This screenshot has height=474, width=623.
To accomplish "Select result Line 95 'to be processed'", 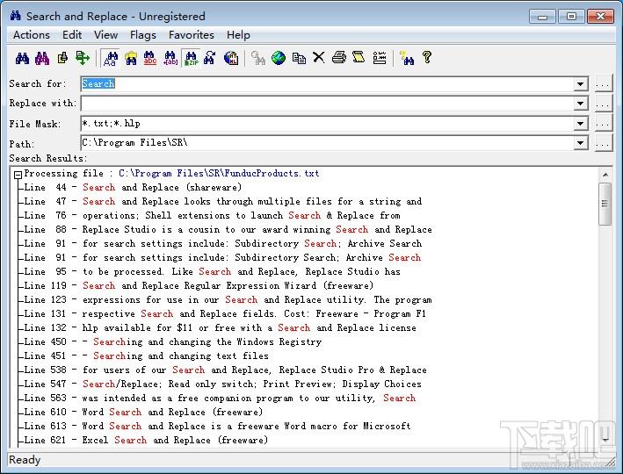I will click(212, 271).
